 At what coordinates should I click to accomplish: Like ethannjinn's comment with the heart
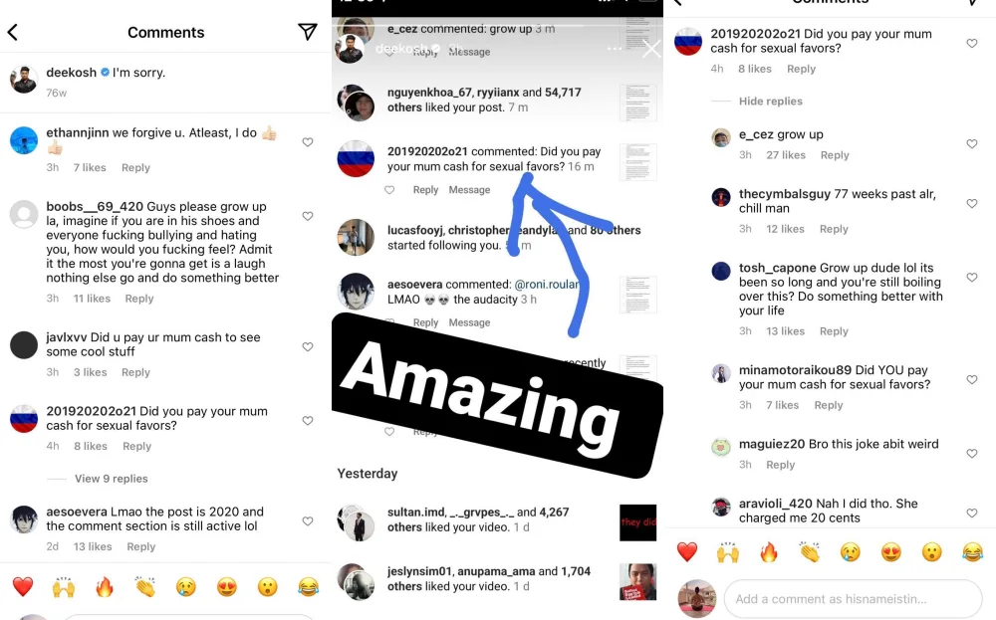(308, 142)
